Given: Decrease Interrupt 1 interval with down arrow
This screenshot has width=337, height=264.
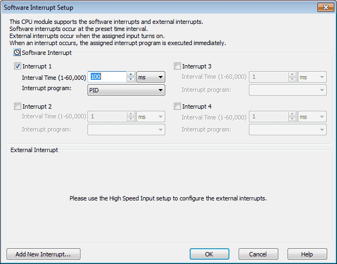Looking at the screenshot, I should pos(130,79).
